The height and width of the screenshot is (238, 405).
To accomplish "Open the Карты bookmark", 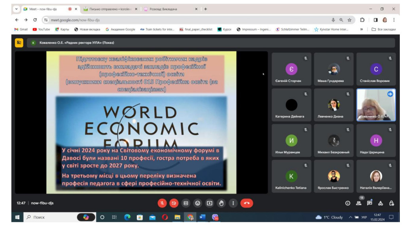I will point(62,29).
